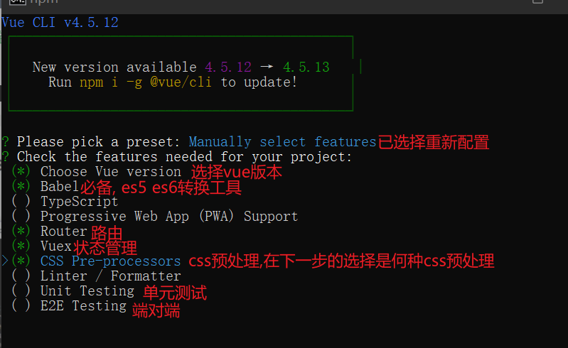Uncheck the Babel feature checkbox

[x=21, y=187]
